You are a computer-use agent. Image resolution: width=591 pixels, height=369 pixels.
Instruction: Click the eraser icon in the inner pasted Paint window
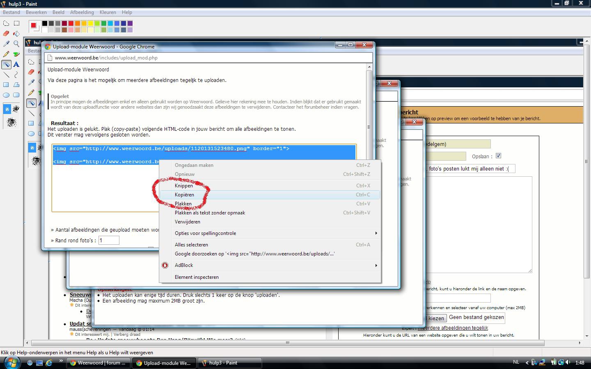click(31, 72)
